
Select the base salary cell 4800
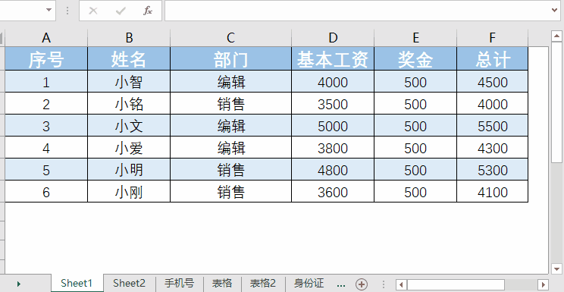pyautogui.click(x=333, y=170)
